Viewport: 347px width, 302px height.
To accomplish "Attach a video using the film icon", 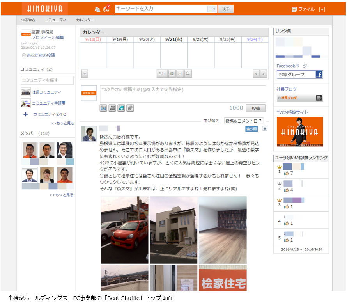I will (112, 108).
